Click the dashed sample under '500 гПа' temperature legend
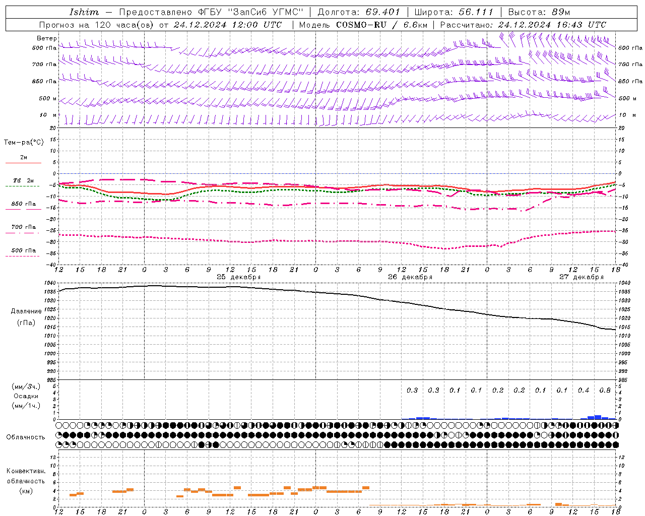This screenshot has width=645, height=516. [x=22, y=256]
